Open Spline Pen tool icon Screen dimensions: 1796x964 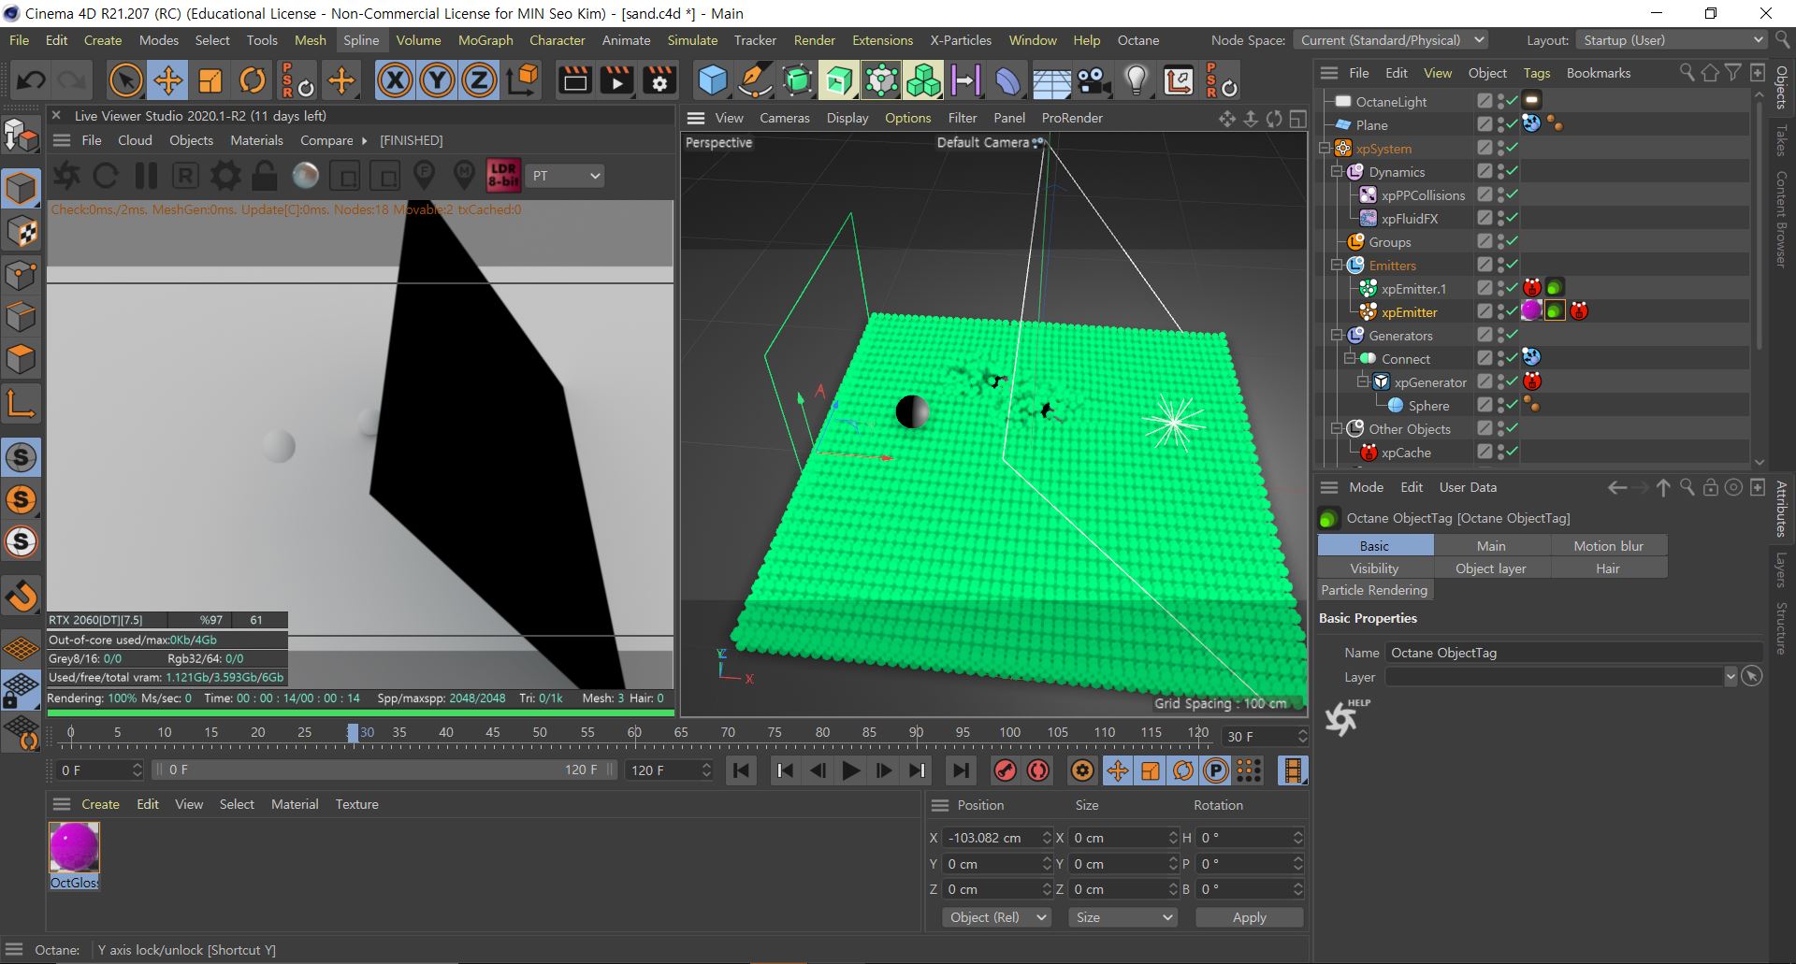tap(755, 80)
